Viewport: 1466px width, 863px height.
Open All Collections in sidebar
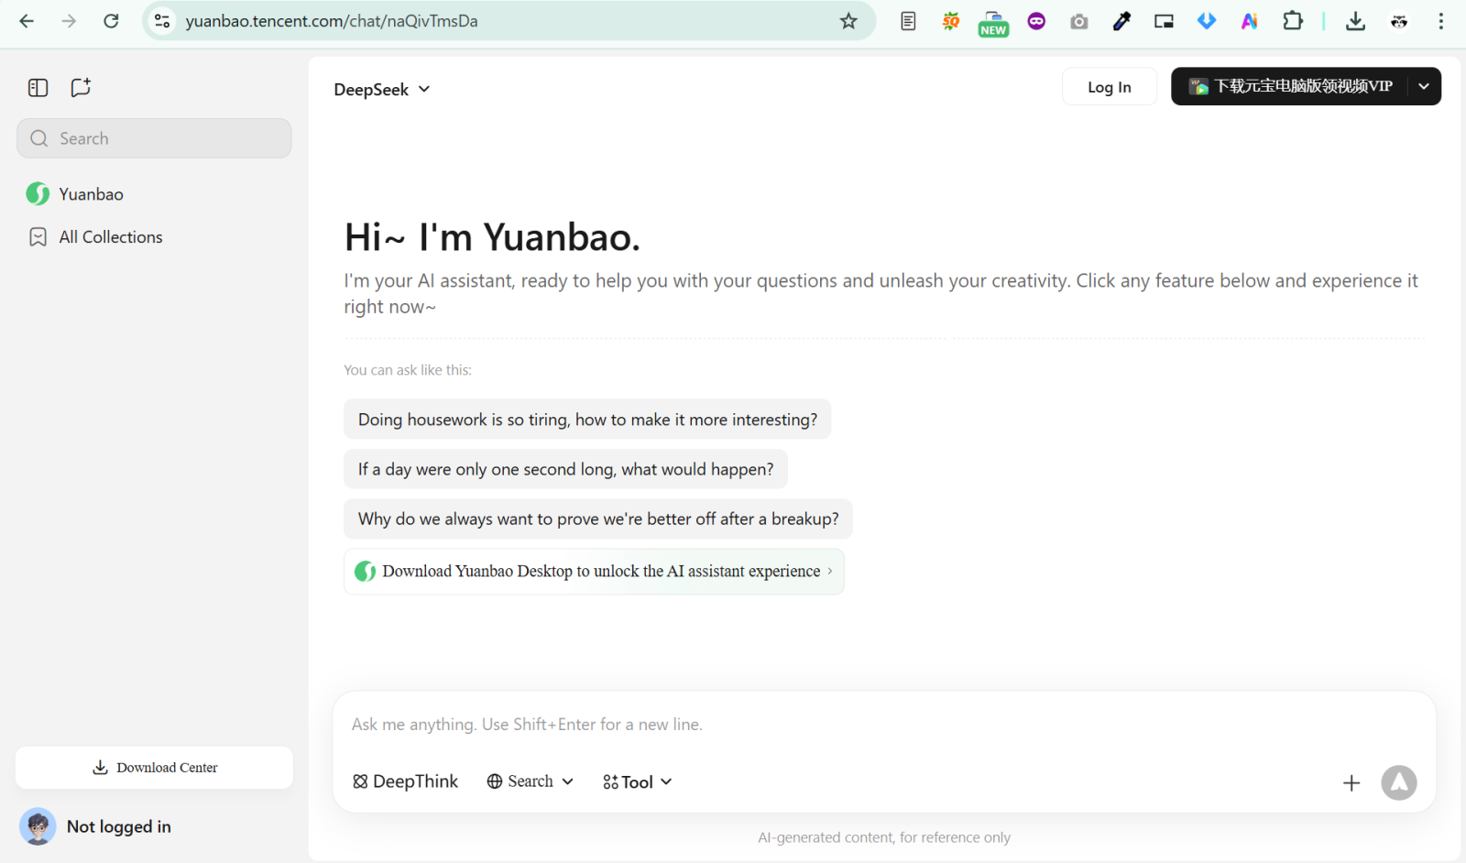click(110, 237)
